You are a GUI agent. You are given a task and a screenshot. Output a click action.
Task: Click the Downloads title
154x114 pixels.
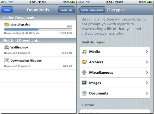38,10
